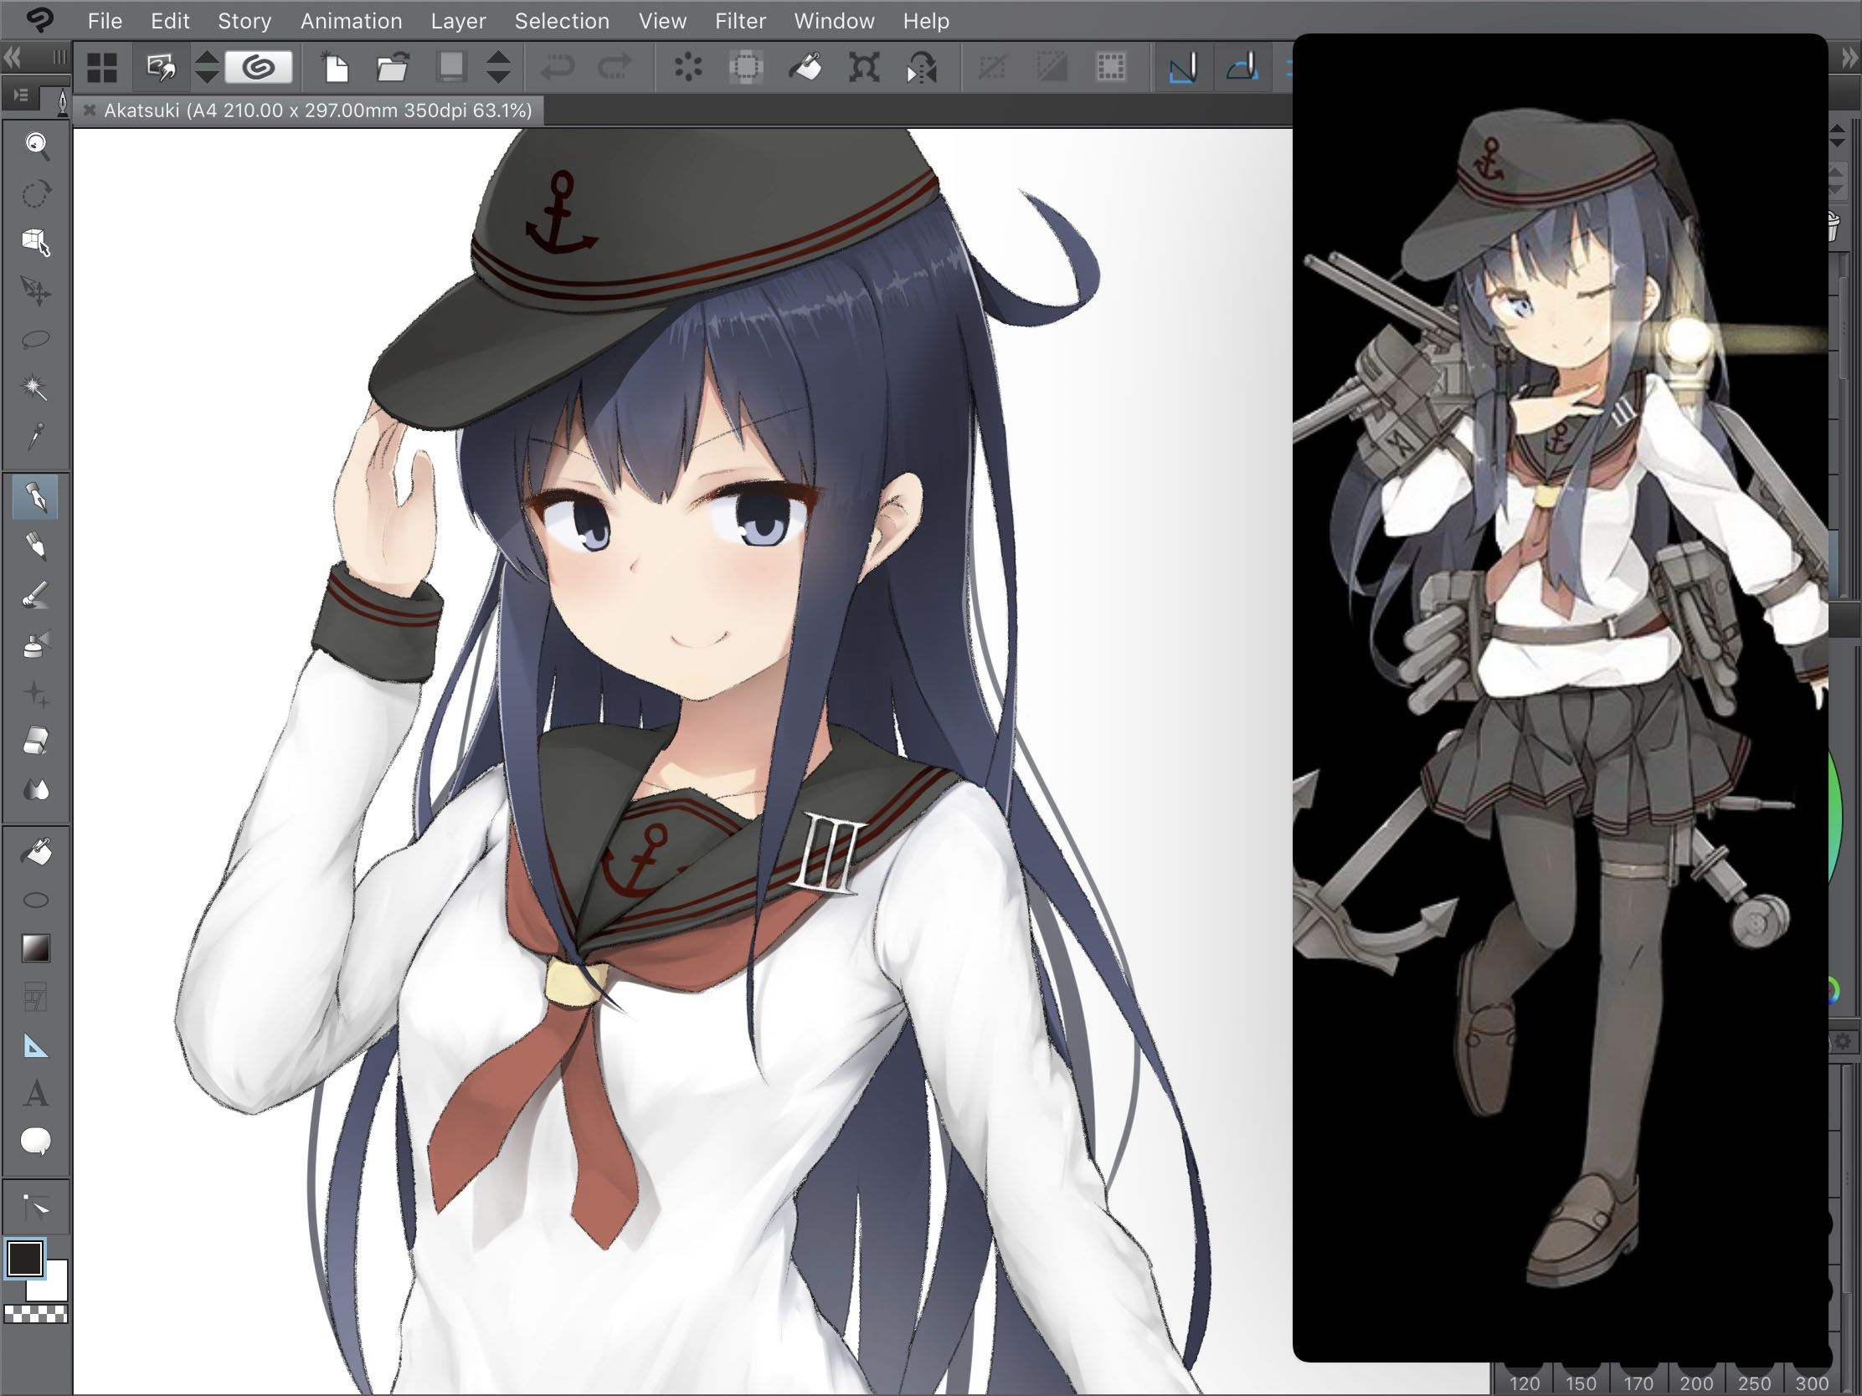Redo the last undone action
Viewport: 1862px width, 1396px height.
coord(615,67)
